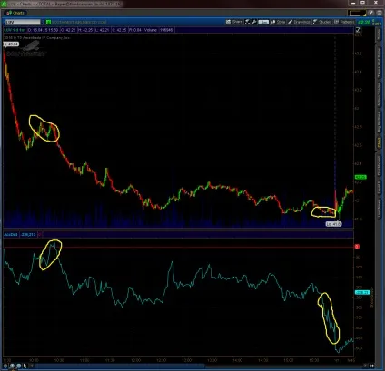Change the 3m timeframe selector
The height and width of the screenshot is (371, 385).
263,22
